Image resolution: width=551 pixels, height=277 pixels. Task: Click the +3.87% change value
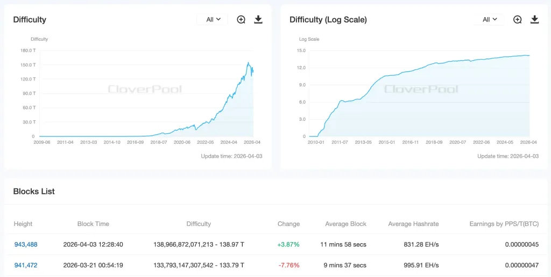[x=288, y=244]
